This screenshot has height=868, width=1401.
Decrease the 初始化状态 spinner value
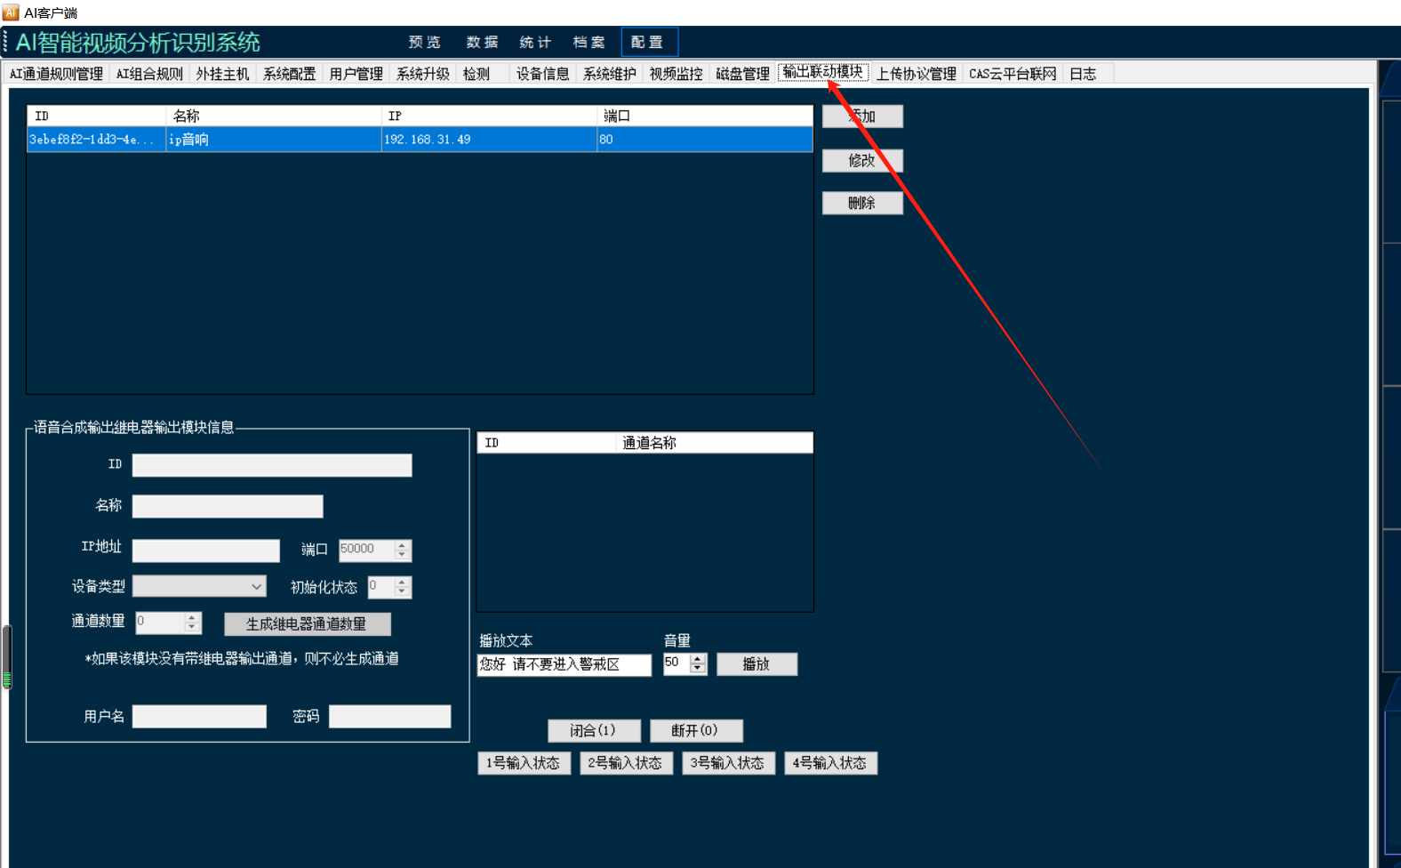point(402,591)
